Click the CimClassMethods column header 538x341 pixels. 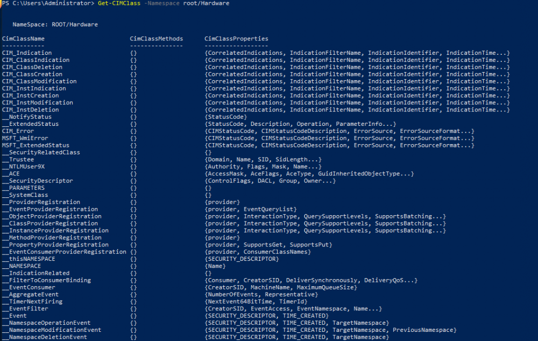(x=156, y=39)
